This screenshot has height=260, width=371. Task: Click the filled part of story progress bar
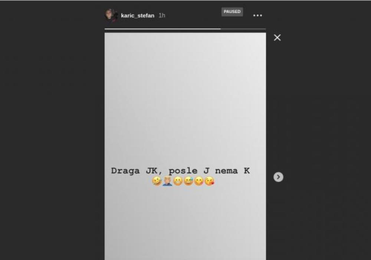[162, 29]
